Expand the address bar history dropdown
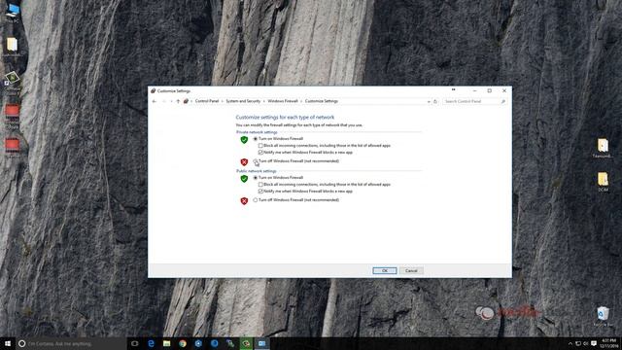 pyautogui.click(x=429, y=101)
